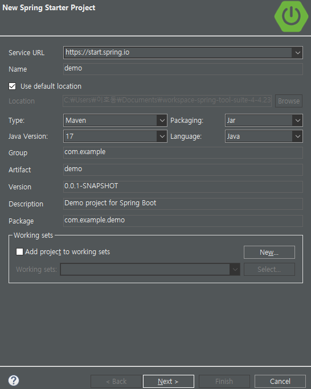311x389 pixels.
Task: Open the Java Version 17 dropdown
Action: (115, 136)
